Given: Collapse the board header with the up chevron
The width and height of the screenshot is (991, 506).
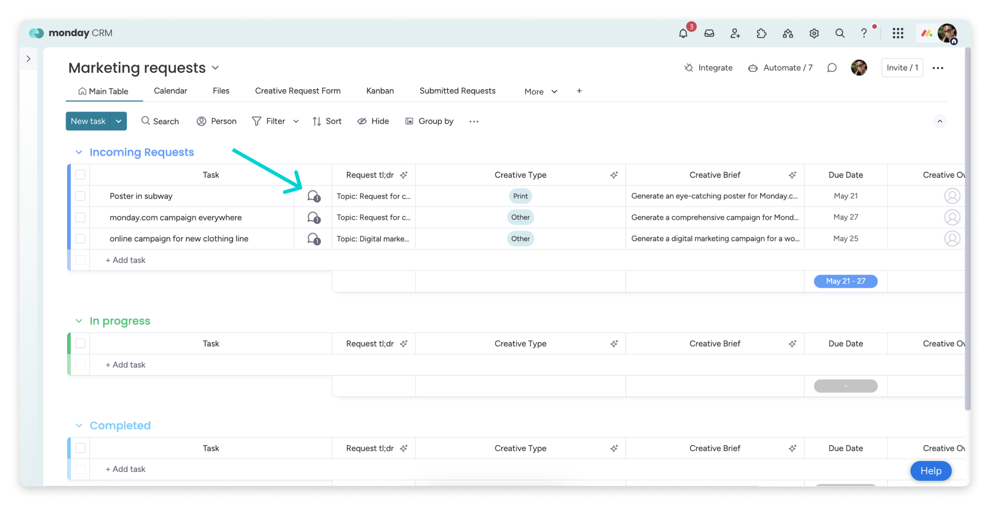Looking at the screenshot, I should 940,121.
